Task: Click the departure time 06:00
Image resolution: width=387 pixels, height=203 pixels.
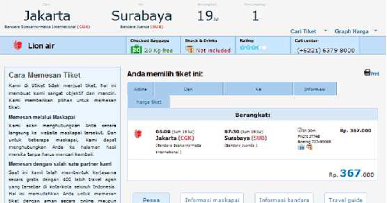Action: point(163,131)
